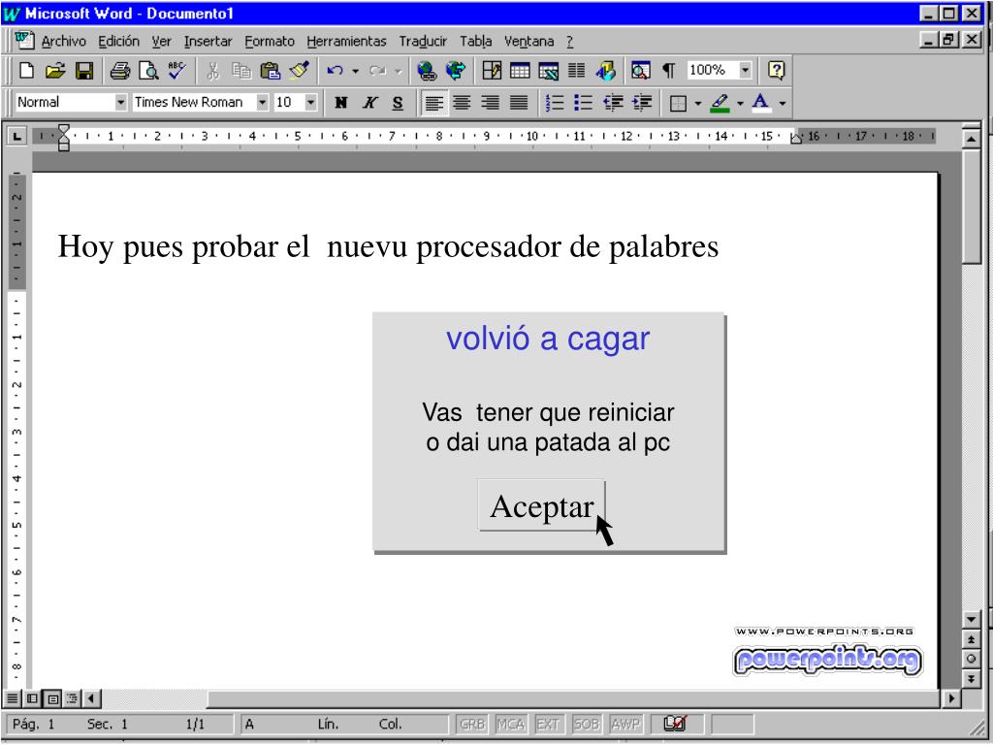Open Print Preview from the toolbar
Viewport: 993px width, 745px height.
point(148,70)
